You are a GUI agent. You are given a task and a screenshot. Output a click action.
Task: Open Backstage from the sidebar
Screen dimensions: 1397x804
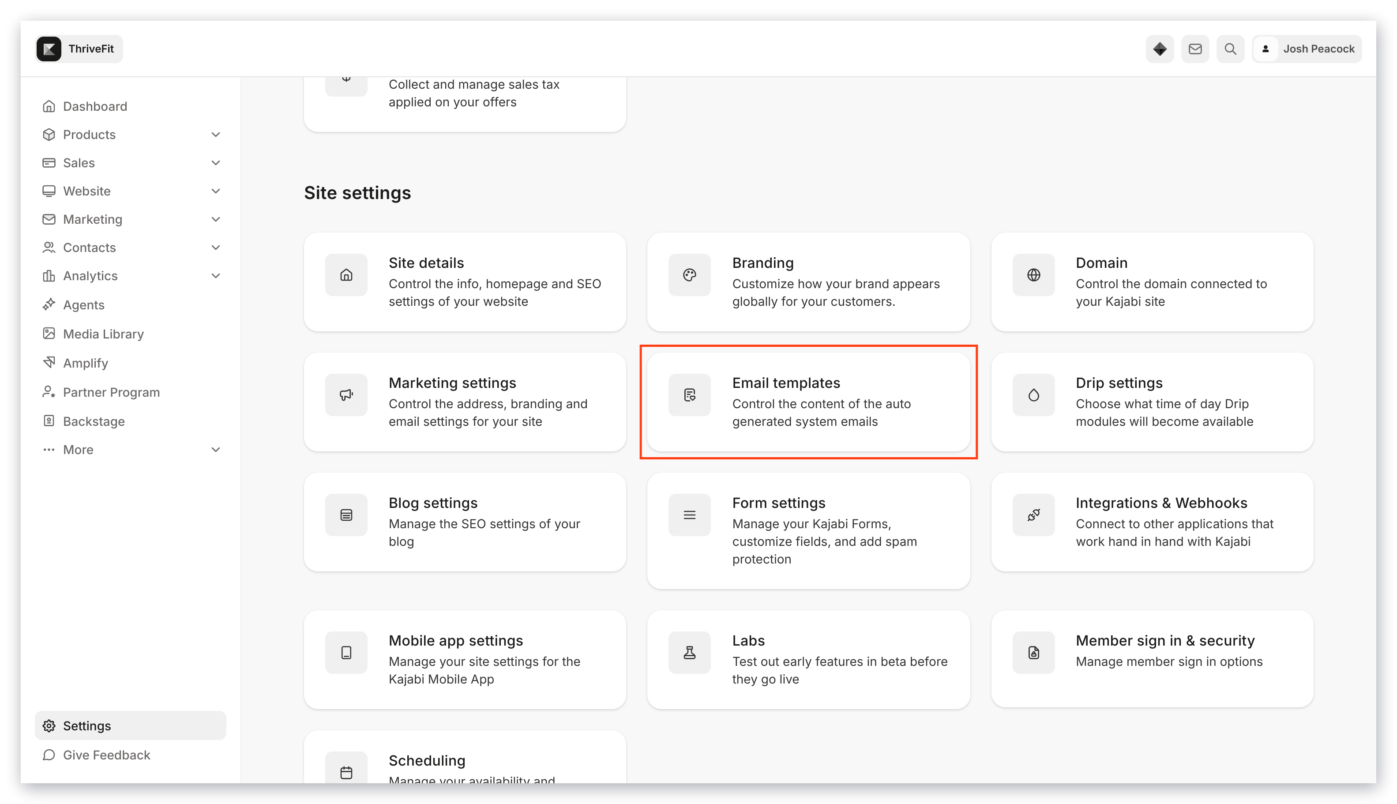coord(93,421)
